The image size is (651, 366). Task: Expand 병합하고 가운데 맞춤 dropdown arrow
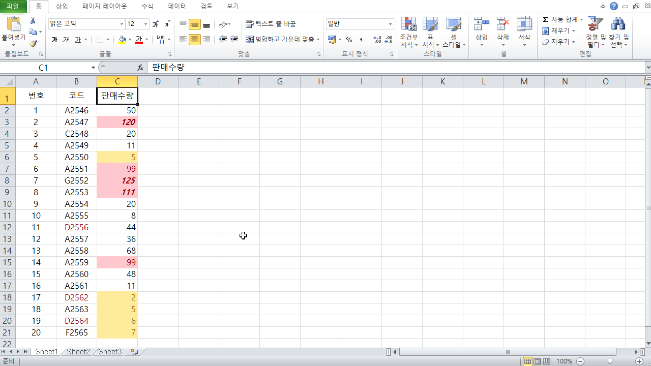tap(318, 40)
